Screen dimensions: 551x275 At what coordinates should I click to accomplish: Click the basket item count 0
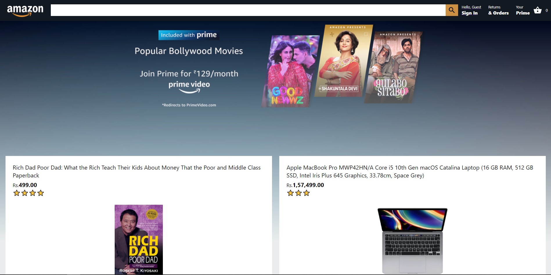[547, 10]
